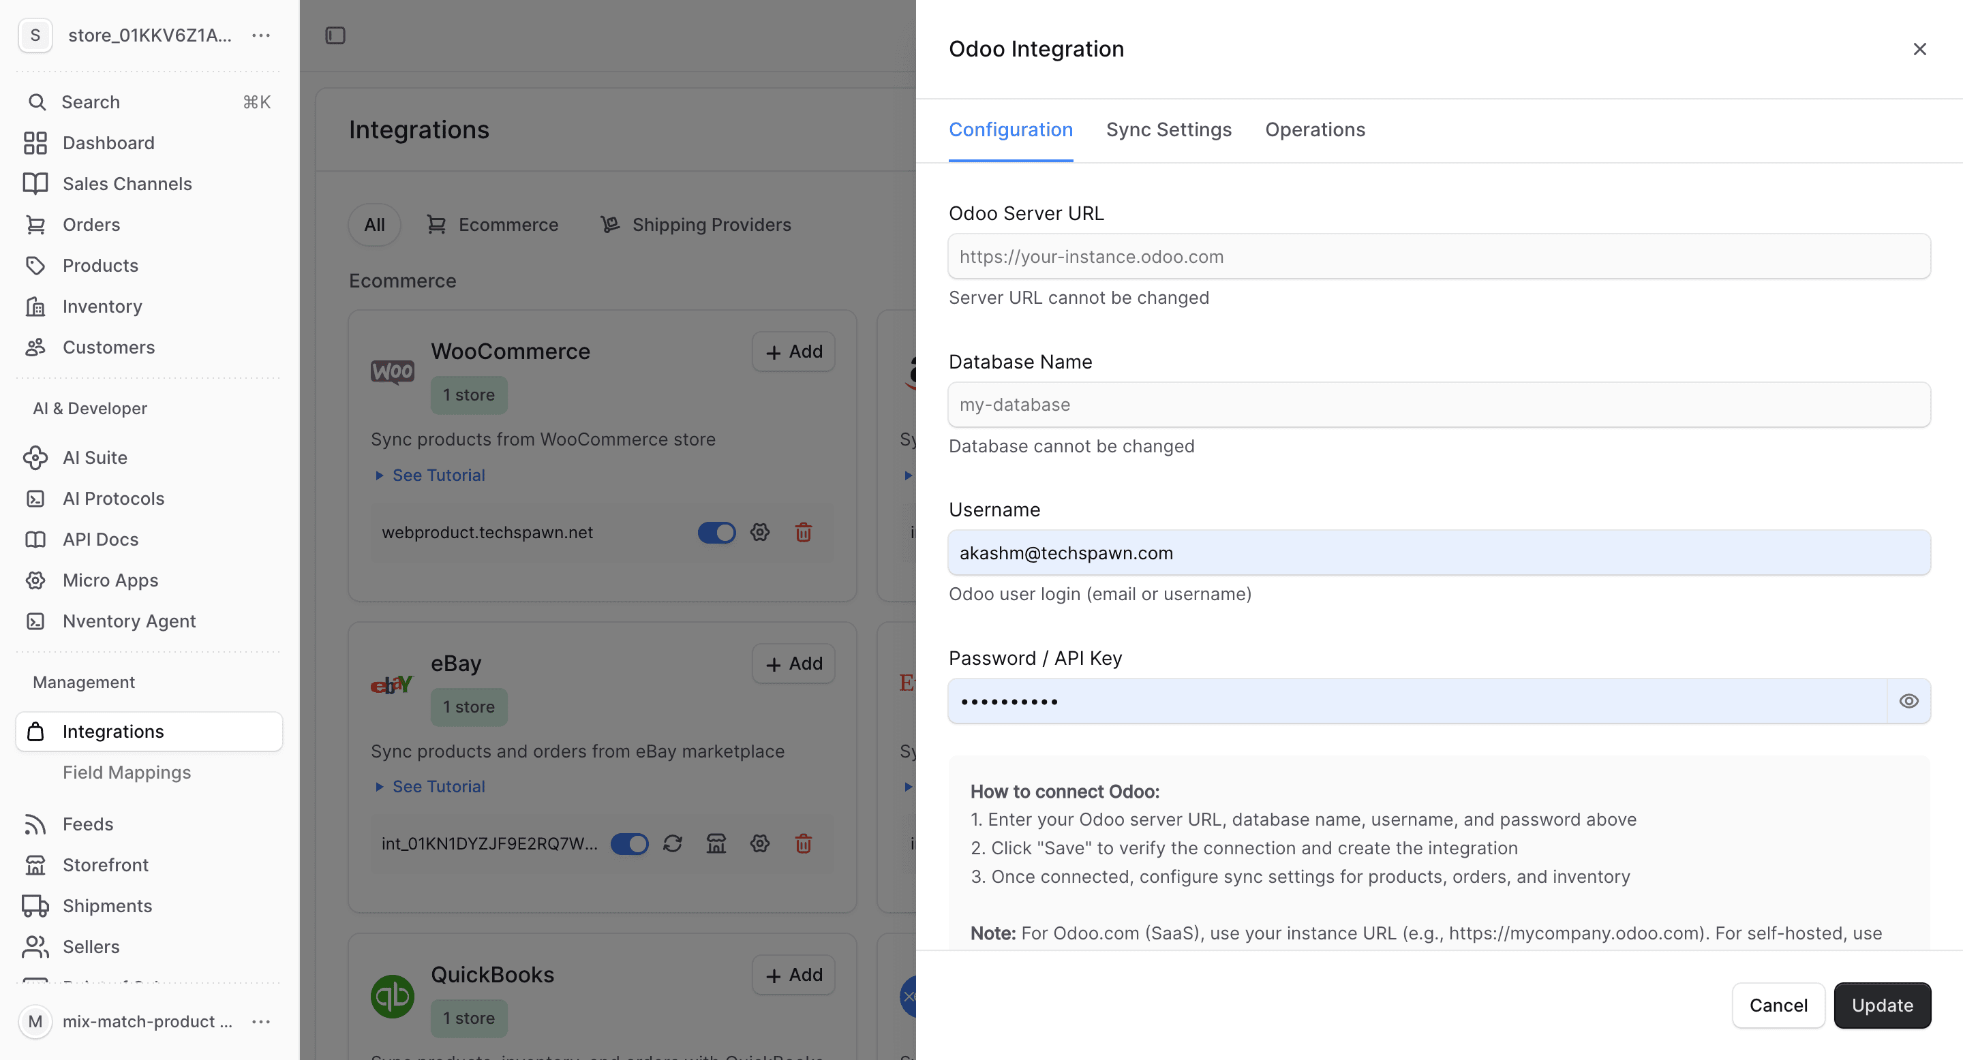Viewport: 1963px width, 1060px height.
Task: Click QuickBooks 1 store badge
Action: pos(469,1019)
